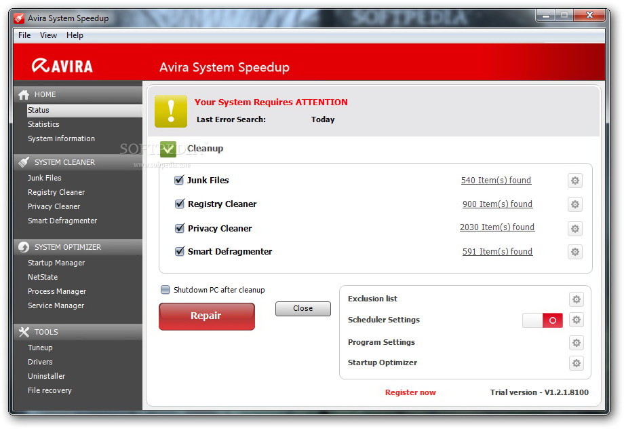Viewport: 624px width, 429px height.
Task: Open NetState in sidebar
Action: coord(43,277)
